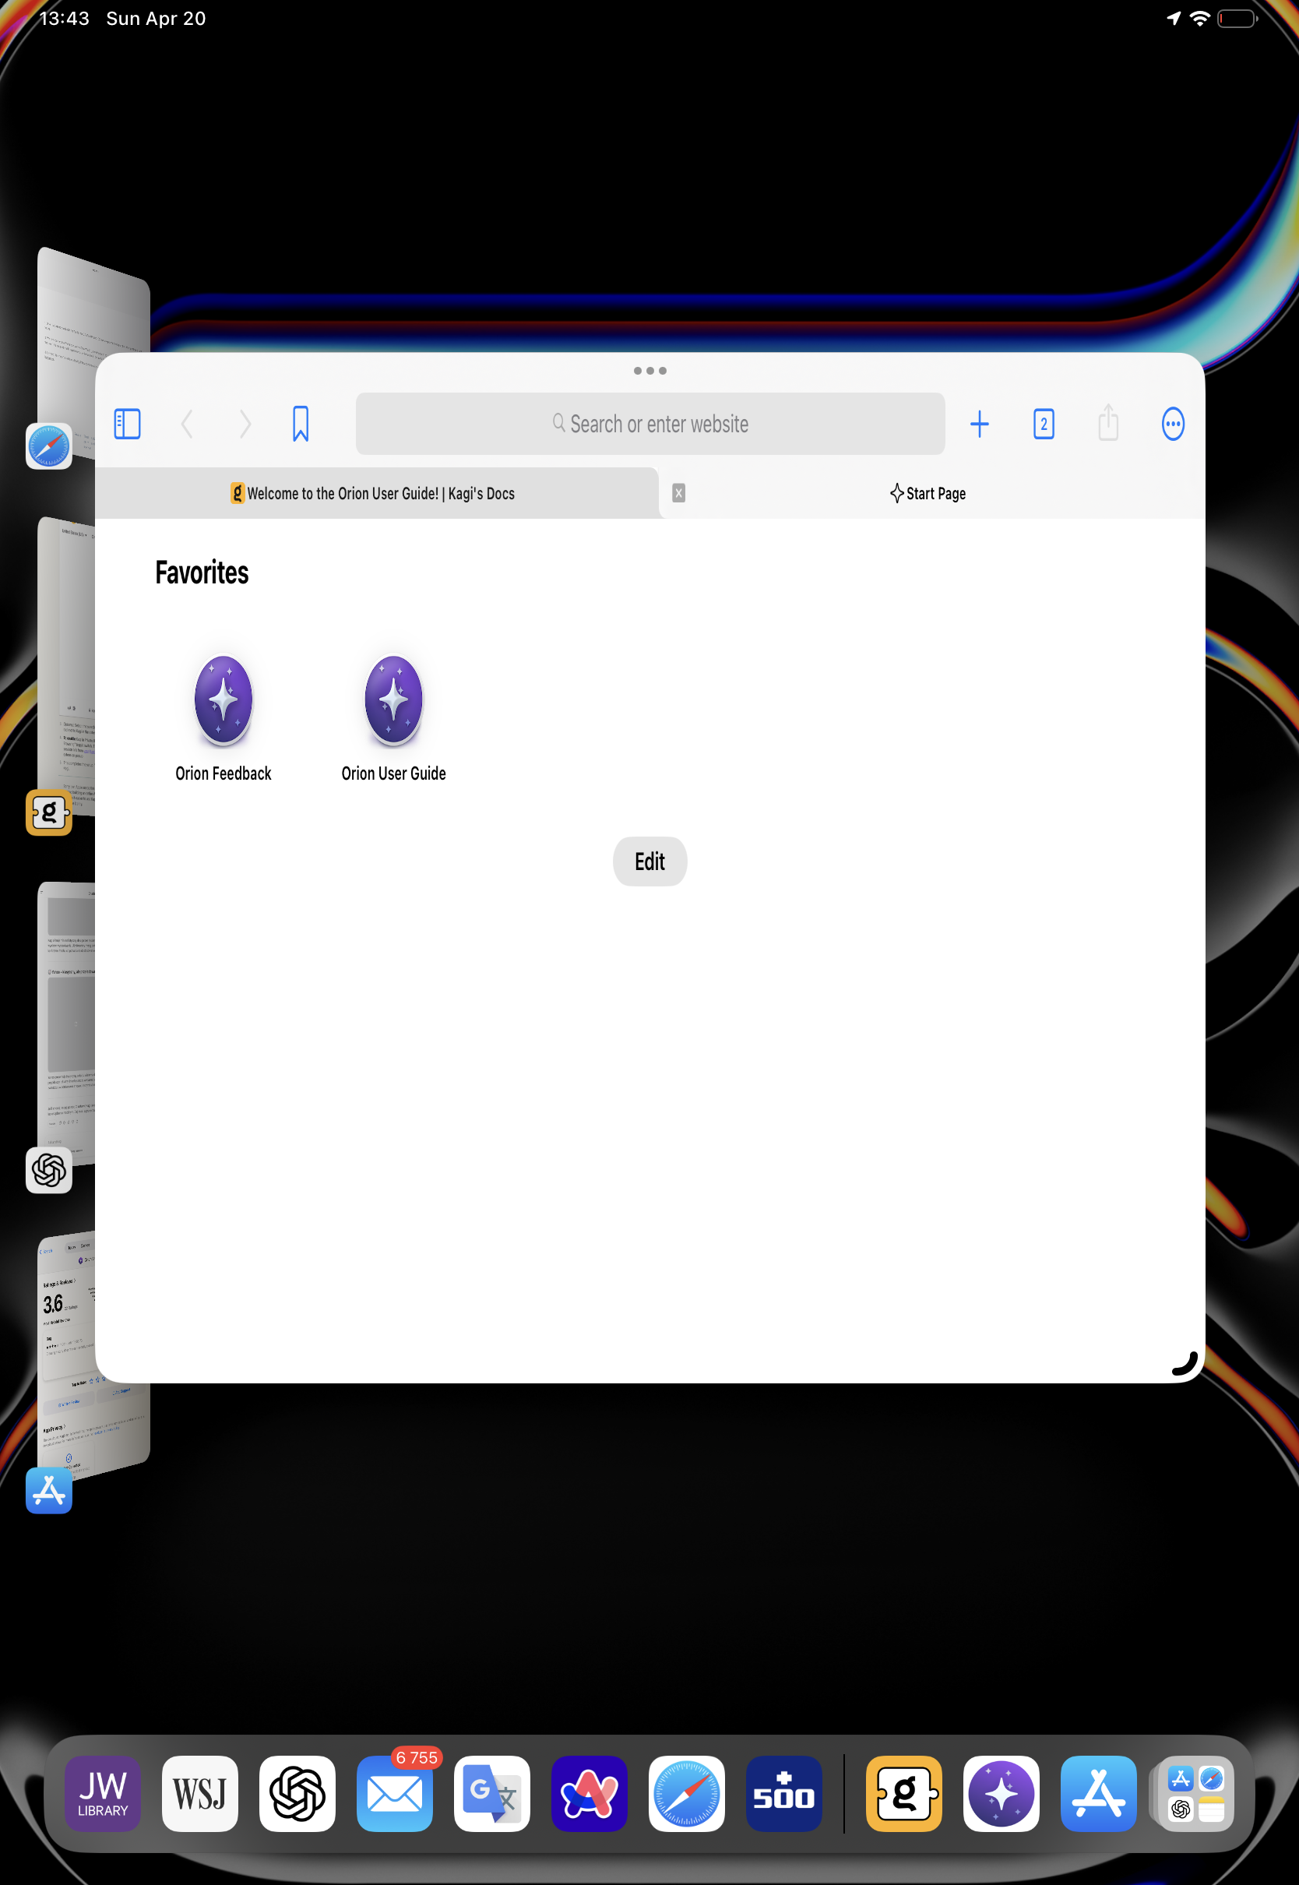
Task: Launch Google Translate from the dock
Action: pyautogui.click(x=491, y=1794)
